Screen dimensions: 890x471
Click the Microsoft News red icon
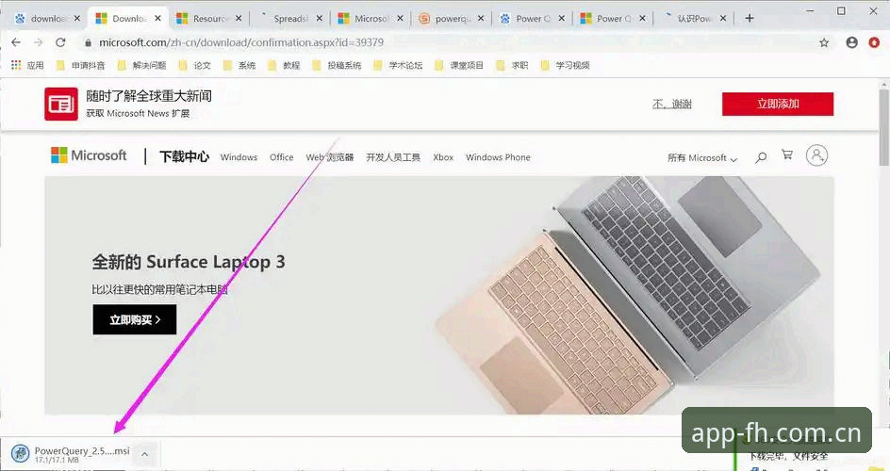click(61, 104)
